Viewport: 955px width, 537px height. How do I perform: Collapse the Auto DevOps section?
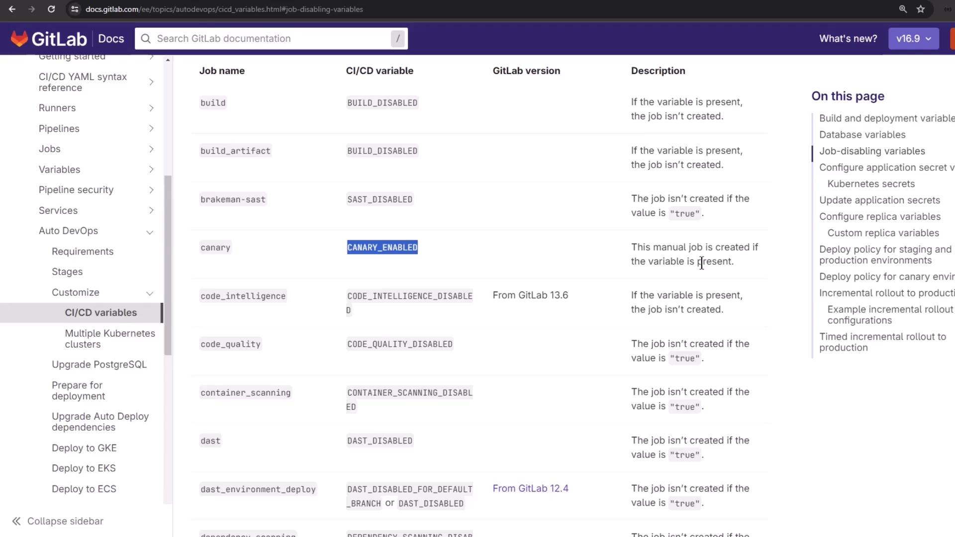(x=150, y=232)
